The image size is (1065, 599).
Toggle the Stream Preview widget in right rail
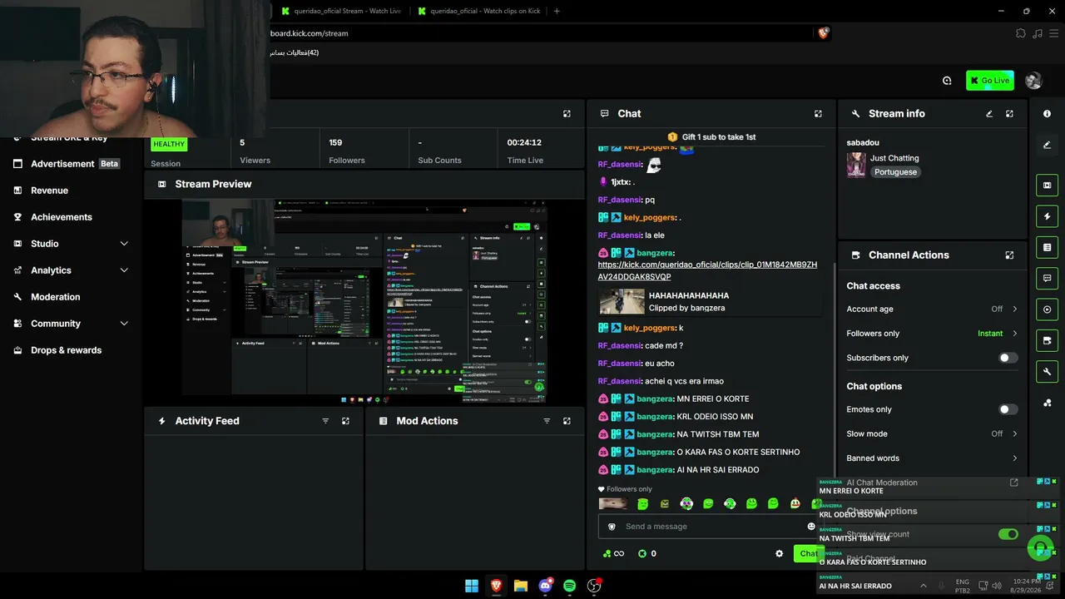[x=1047, y=186]
